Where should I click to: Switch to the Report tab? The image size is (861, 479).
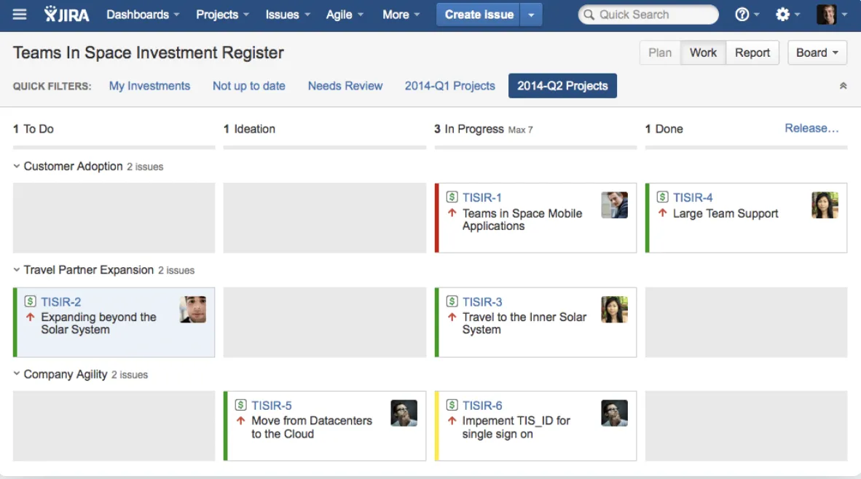click(752, 52)
